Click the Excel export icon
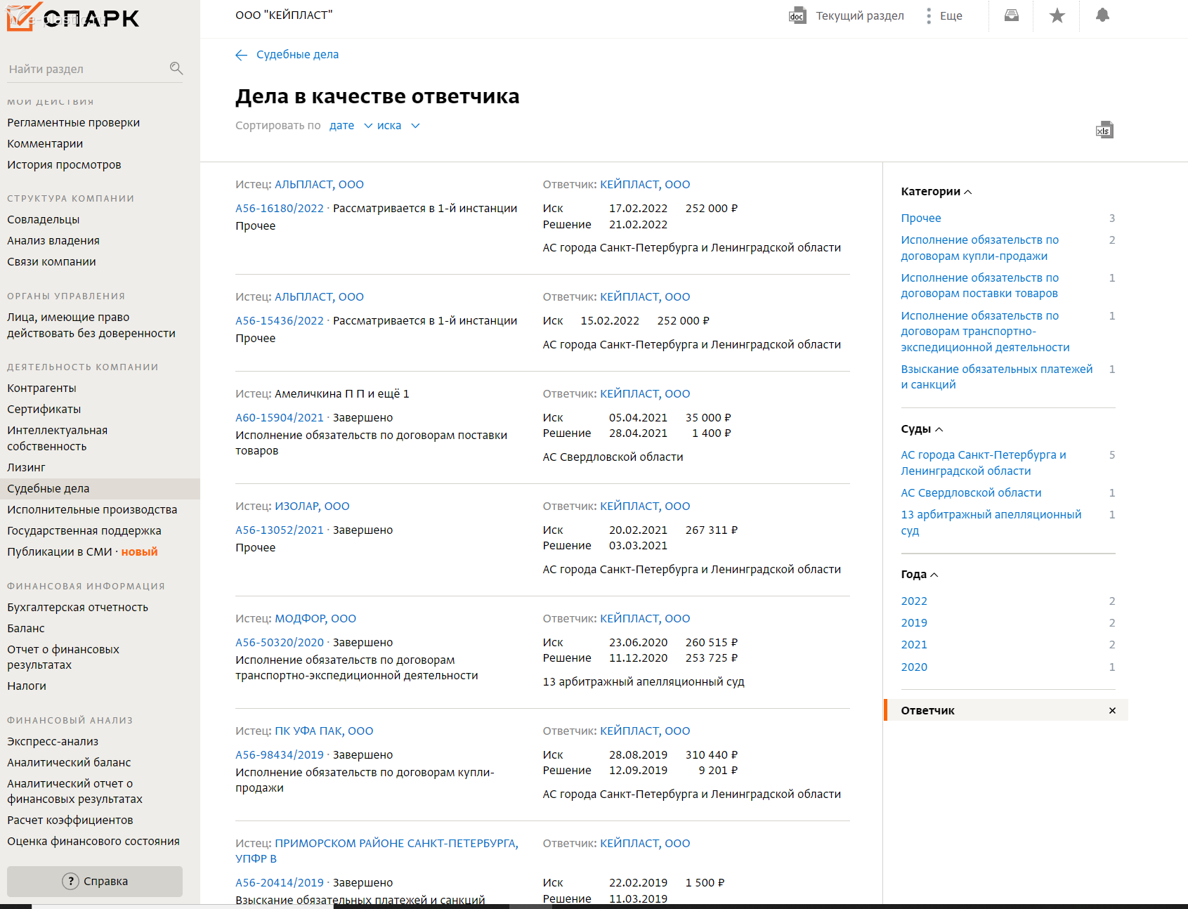 click(x=1104, y=130)
